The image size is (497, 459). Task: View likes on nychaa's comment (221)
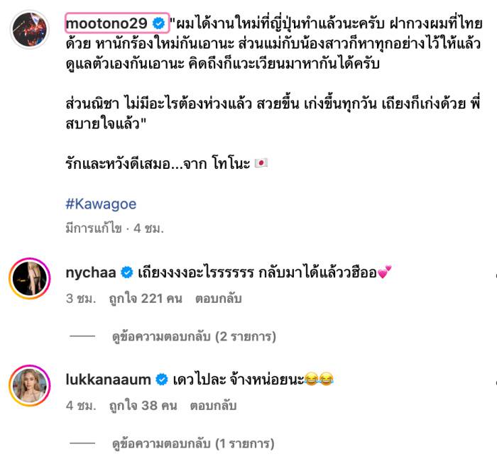tap(146, 299)
